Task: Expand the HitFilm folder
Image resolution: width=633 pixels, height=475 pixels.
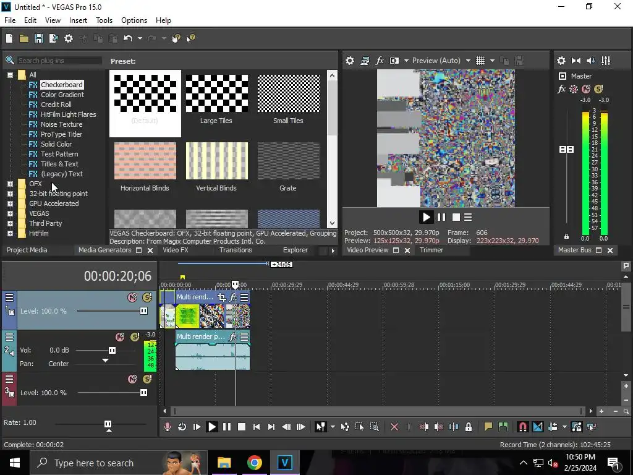Action: click(10, 233)
